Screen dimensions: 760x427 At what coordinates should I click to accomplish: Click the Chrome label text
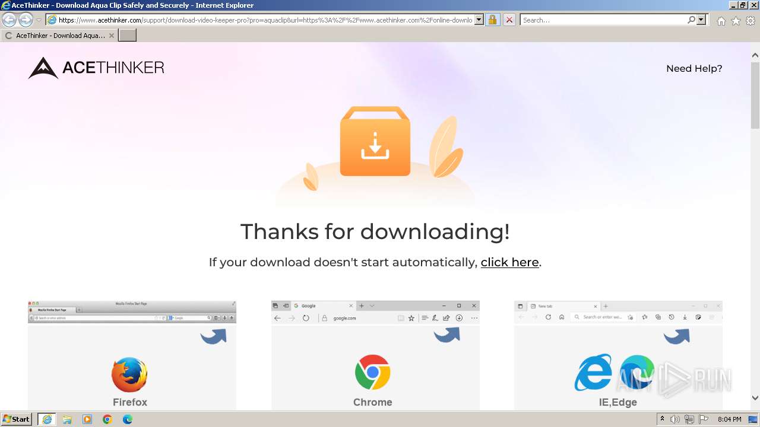coord(373,402)
